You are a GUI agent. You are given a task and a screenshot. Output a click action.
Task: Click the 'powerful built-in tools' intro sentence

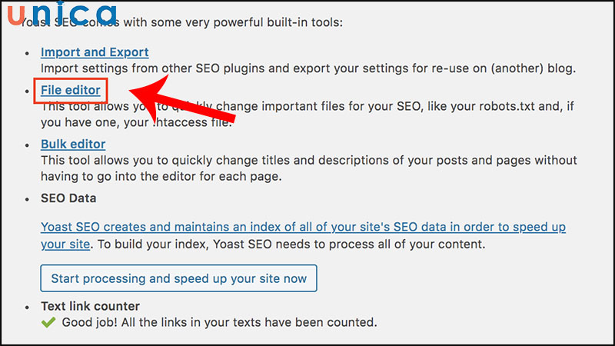coord(231,22)
